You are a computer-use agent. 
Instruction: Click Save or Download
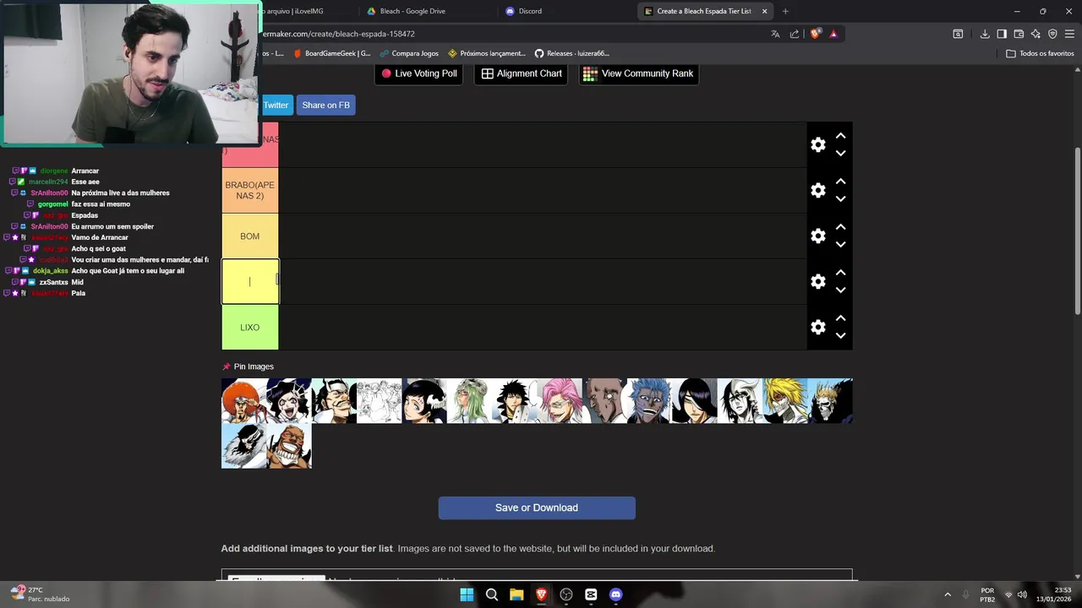pyautogui.click(x=537, y=508)
